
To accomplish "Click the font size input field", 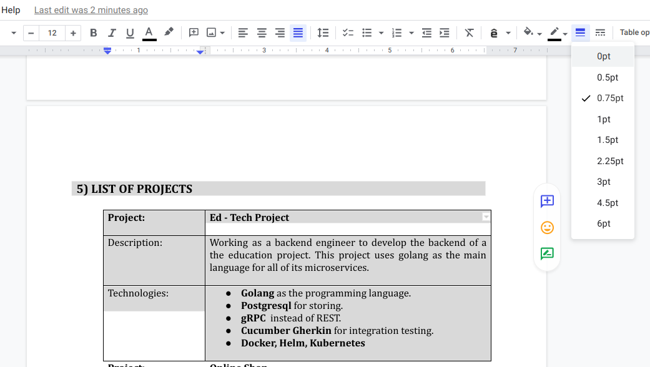I will (52, 32).
